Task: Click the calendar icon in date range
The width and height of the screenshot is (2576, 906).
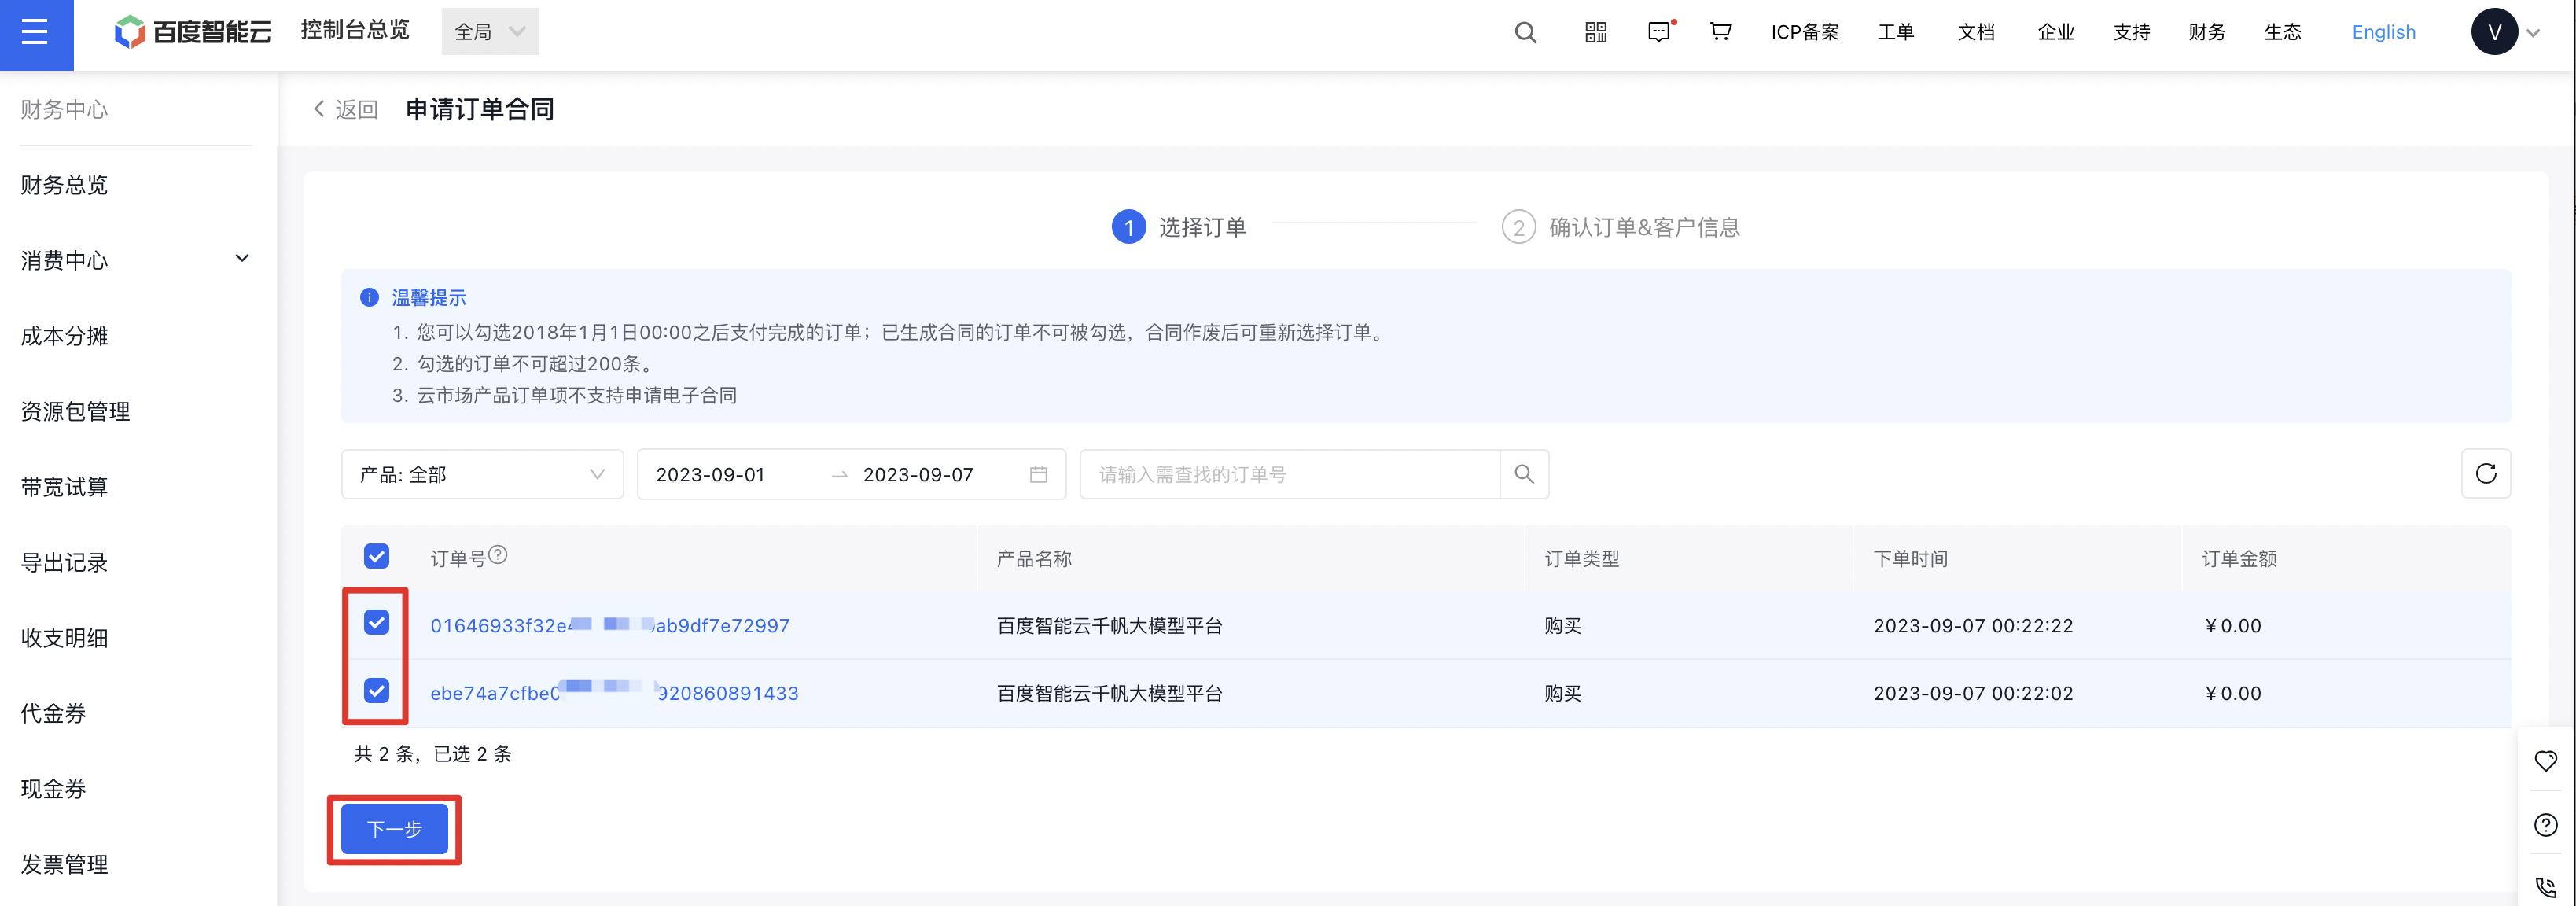Action: [x=1039, y=474]
